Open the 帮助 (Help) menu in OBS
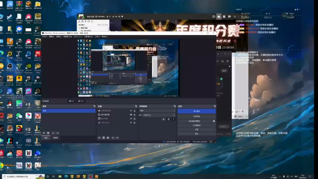Image resolution: width=318 pixels, height=179 pixels. point(105,37)
